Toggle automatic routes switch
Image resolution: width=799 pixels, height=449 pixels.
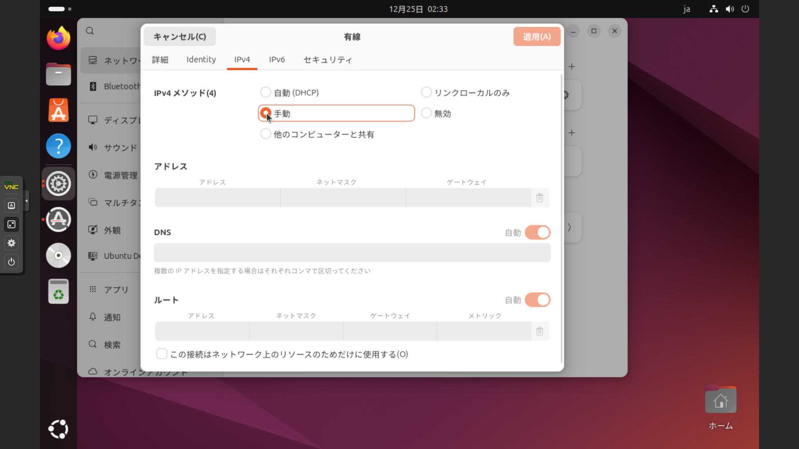537,300
